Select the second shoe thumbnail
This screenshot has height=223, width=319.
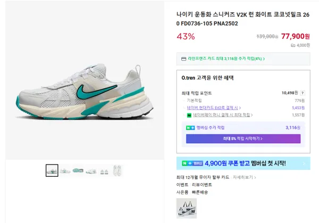[x=65, y=170]
